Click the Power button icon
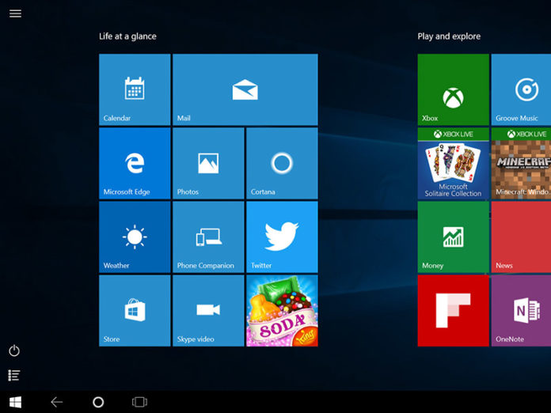551x413 pixels. coord(14,350)
